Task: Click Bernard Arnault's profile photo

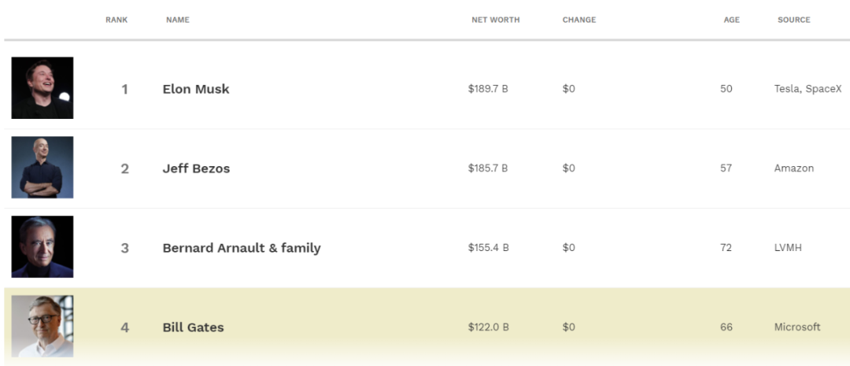Action: tap(42, 247)
